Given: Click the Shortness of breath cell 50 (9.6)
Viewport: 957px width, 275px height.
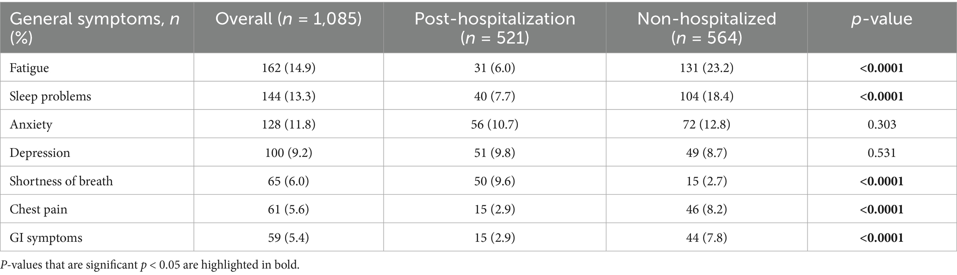Looking at the screenshot, I should pos(495,181).
